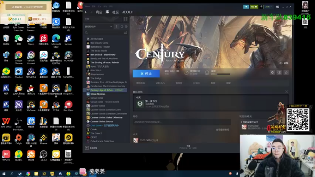Image resolution: width=315 pixels, height=177 pixels.
Task: Open the Chrome icon on the taskbar
Action: [x=28, y=173]
